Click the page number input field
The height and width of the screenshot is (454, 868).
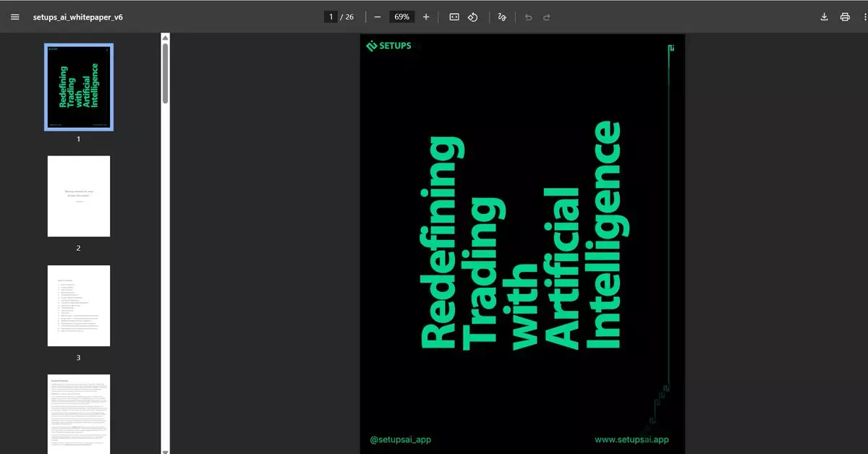coord(331,17)
